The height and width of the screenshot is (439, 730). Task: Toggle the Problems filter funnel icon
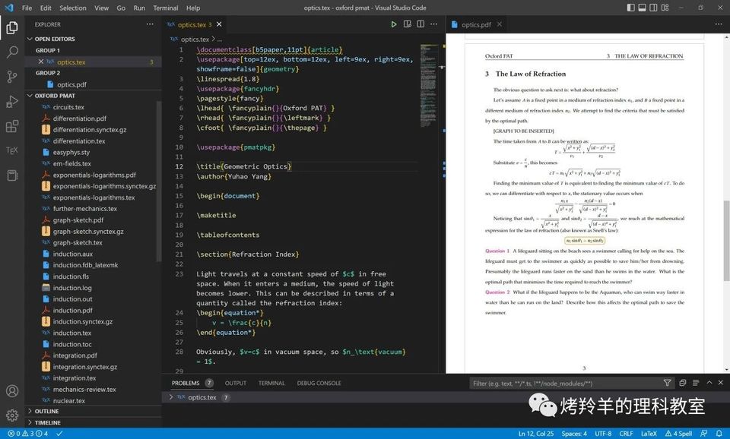(x=667, y=384)
